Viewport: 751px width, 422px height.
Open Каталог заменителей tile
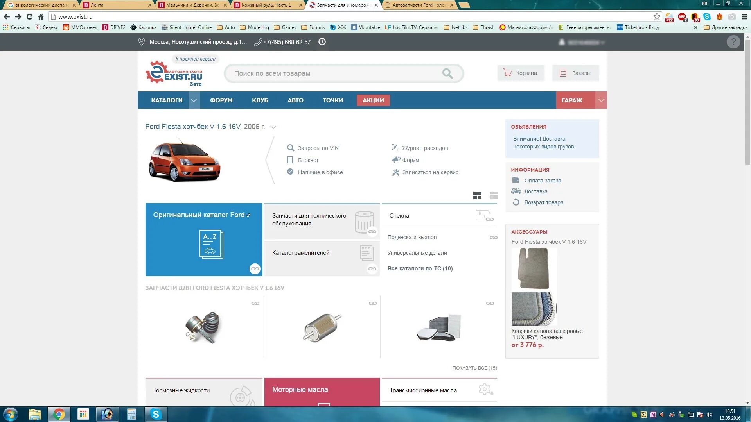[322, 259]
